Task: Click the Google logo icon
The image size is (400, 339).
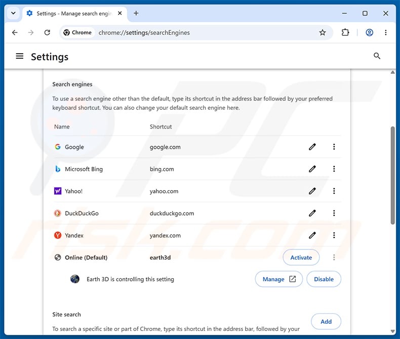Action: pyautogui.click(x=58, y=147)
